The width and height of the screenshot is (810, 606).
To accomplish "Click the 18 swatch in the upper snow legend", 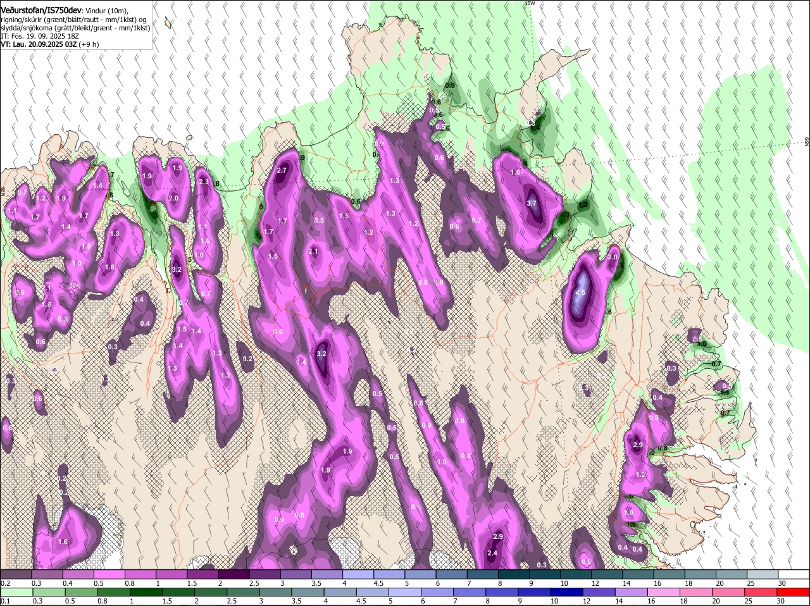I will 699,574.
